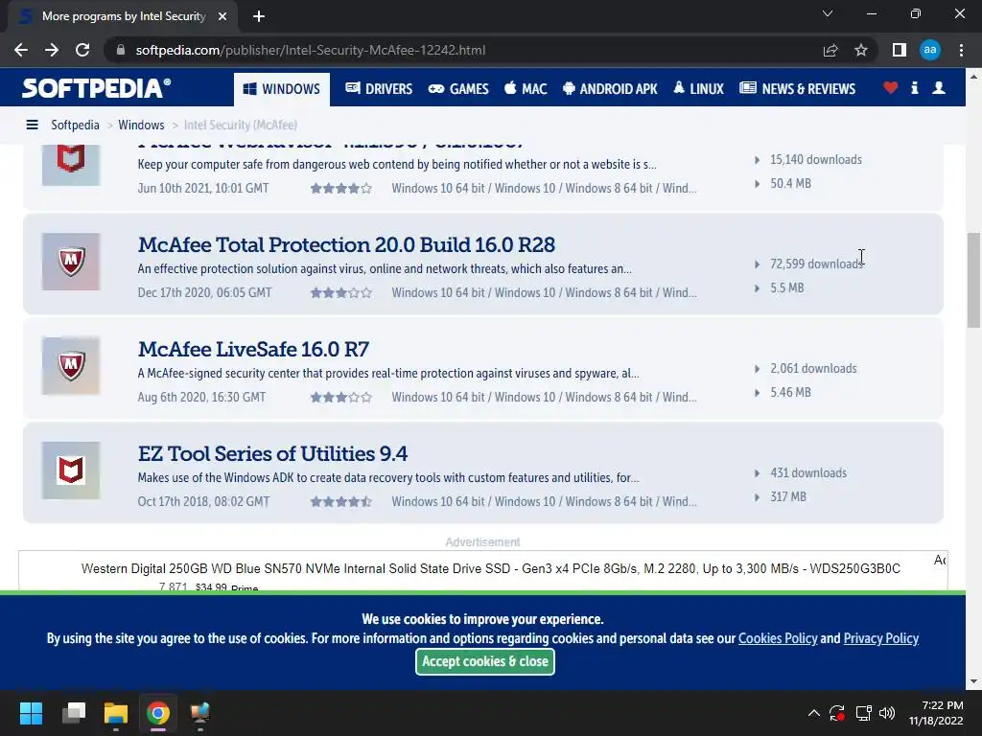Select the 2,061 downloads text

point(813,369)
